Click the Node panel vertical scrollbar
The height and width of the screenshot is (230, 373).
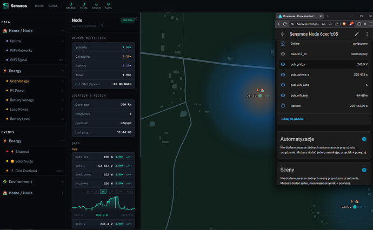pyautogui.click(x=140, y=85)
